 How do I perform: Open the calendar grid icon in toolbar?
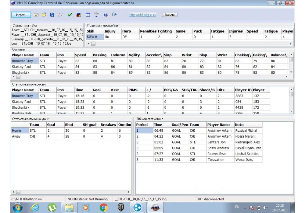tap(88, 15)
